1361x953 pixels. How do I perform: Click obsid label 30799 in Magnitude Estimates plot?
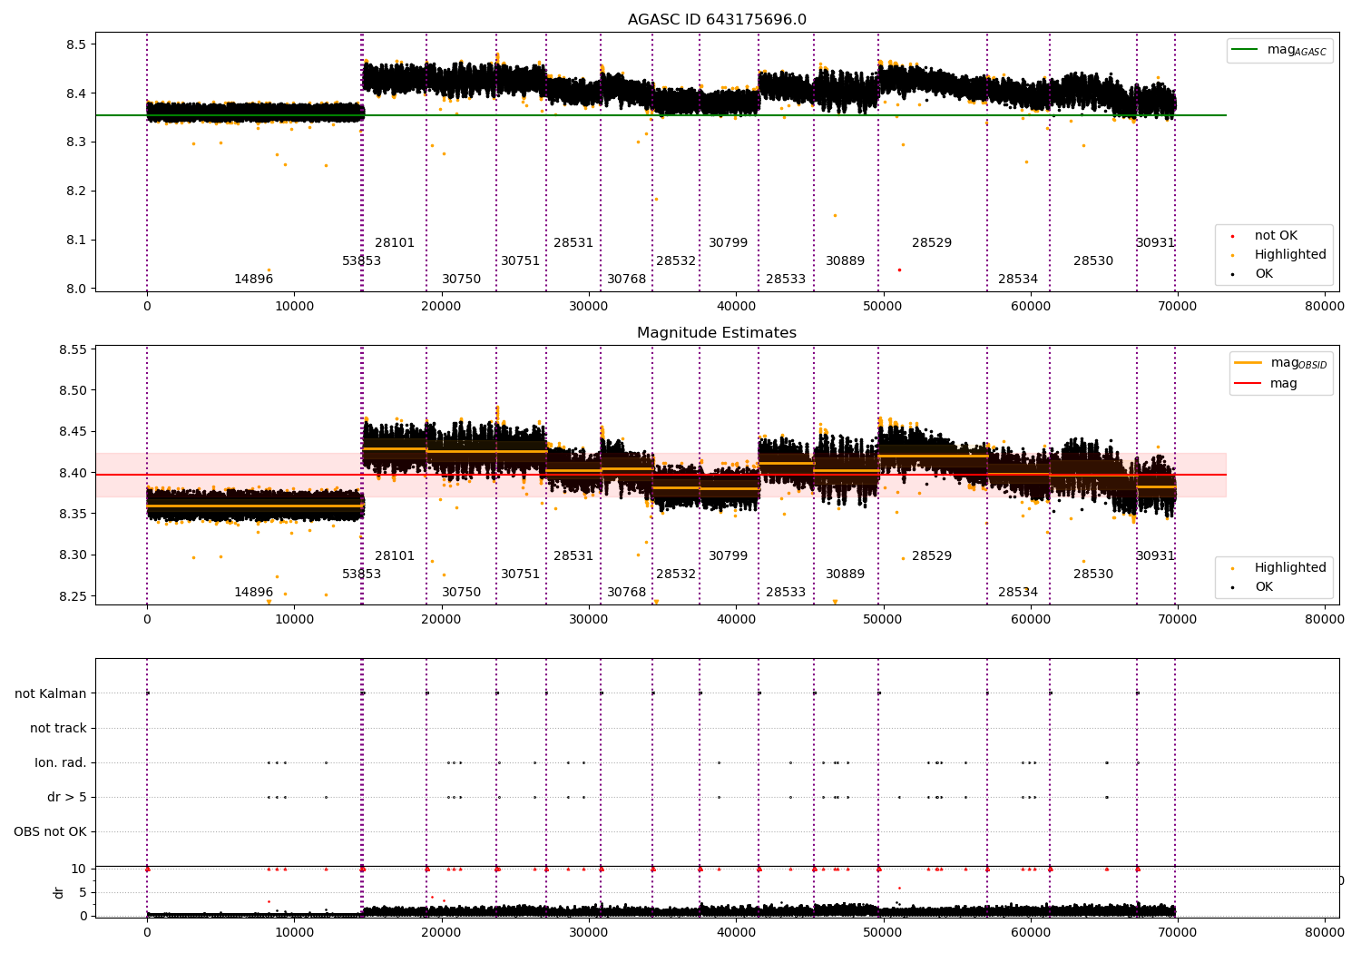[x=728, y=556]
